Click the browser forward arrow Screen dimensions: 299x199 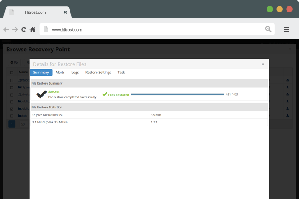[15, 29]
